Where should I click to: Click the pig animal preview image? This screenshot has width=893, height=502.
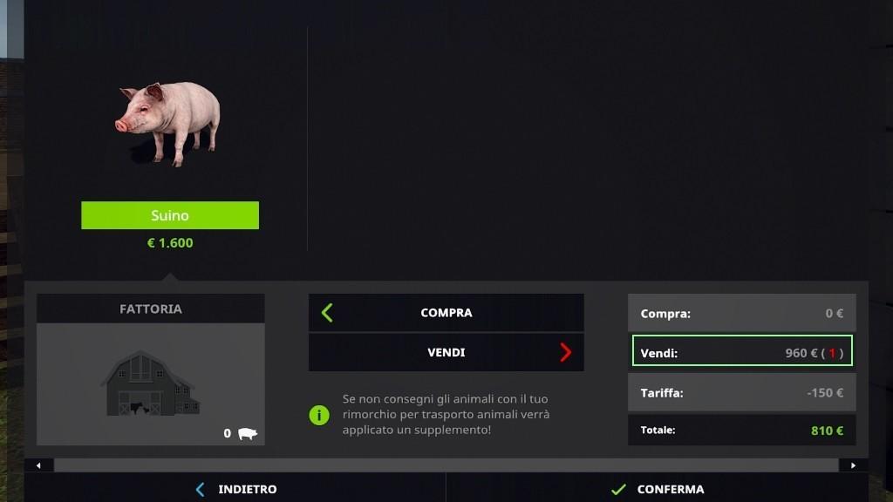[x=168, y=124]
